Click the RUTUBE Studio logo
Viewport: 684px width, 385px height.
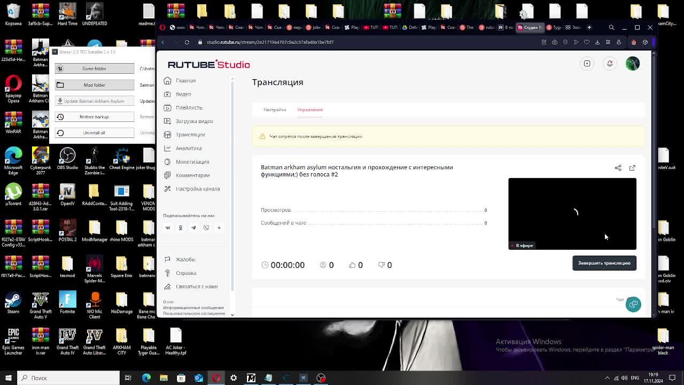(x=209, y=65)
